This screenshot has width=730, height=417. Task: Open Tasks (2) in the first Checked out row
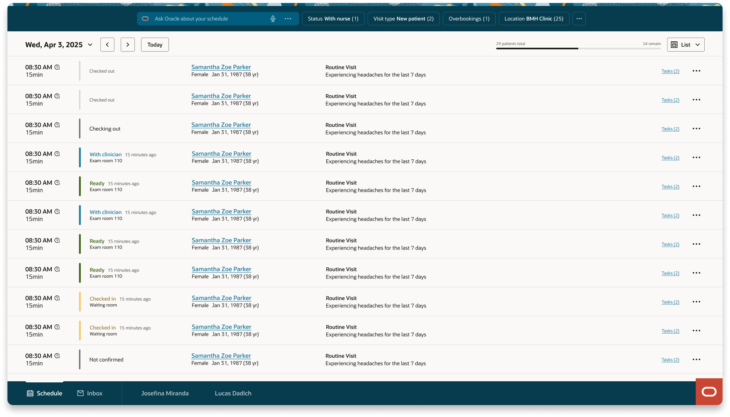tap(670, 71)
